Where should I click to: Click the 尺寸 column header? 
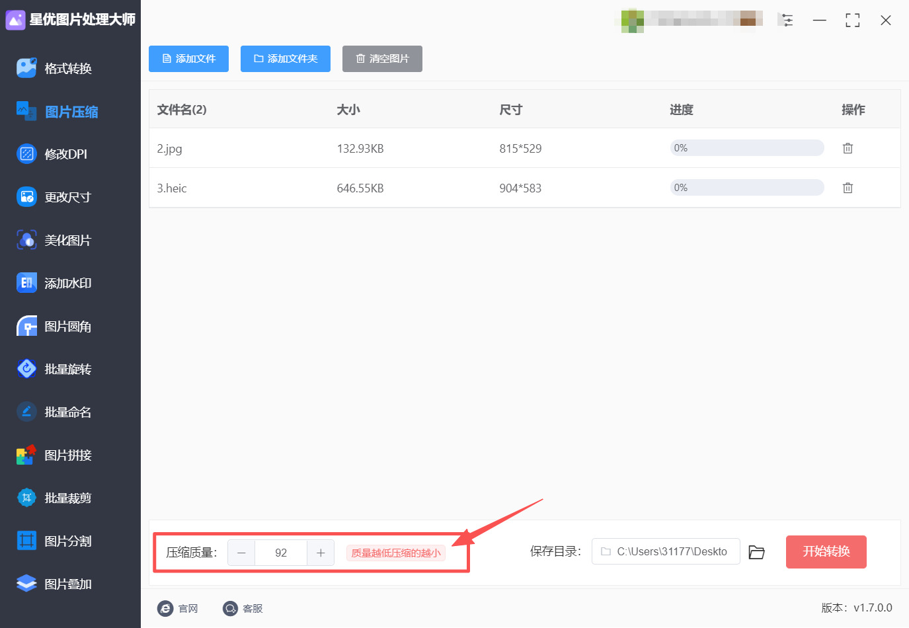click(x=511, y=110)
